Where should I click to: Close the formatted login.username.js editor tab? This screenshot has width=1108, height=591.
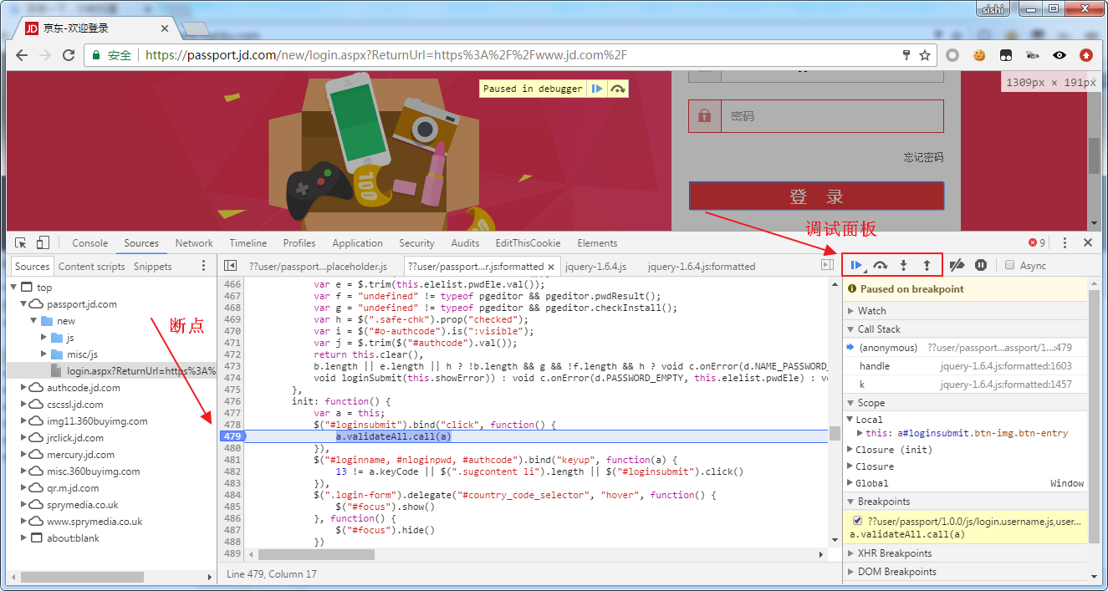point(551,267)
